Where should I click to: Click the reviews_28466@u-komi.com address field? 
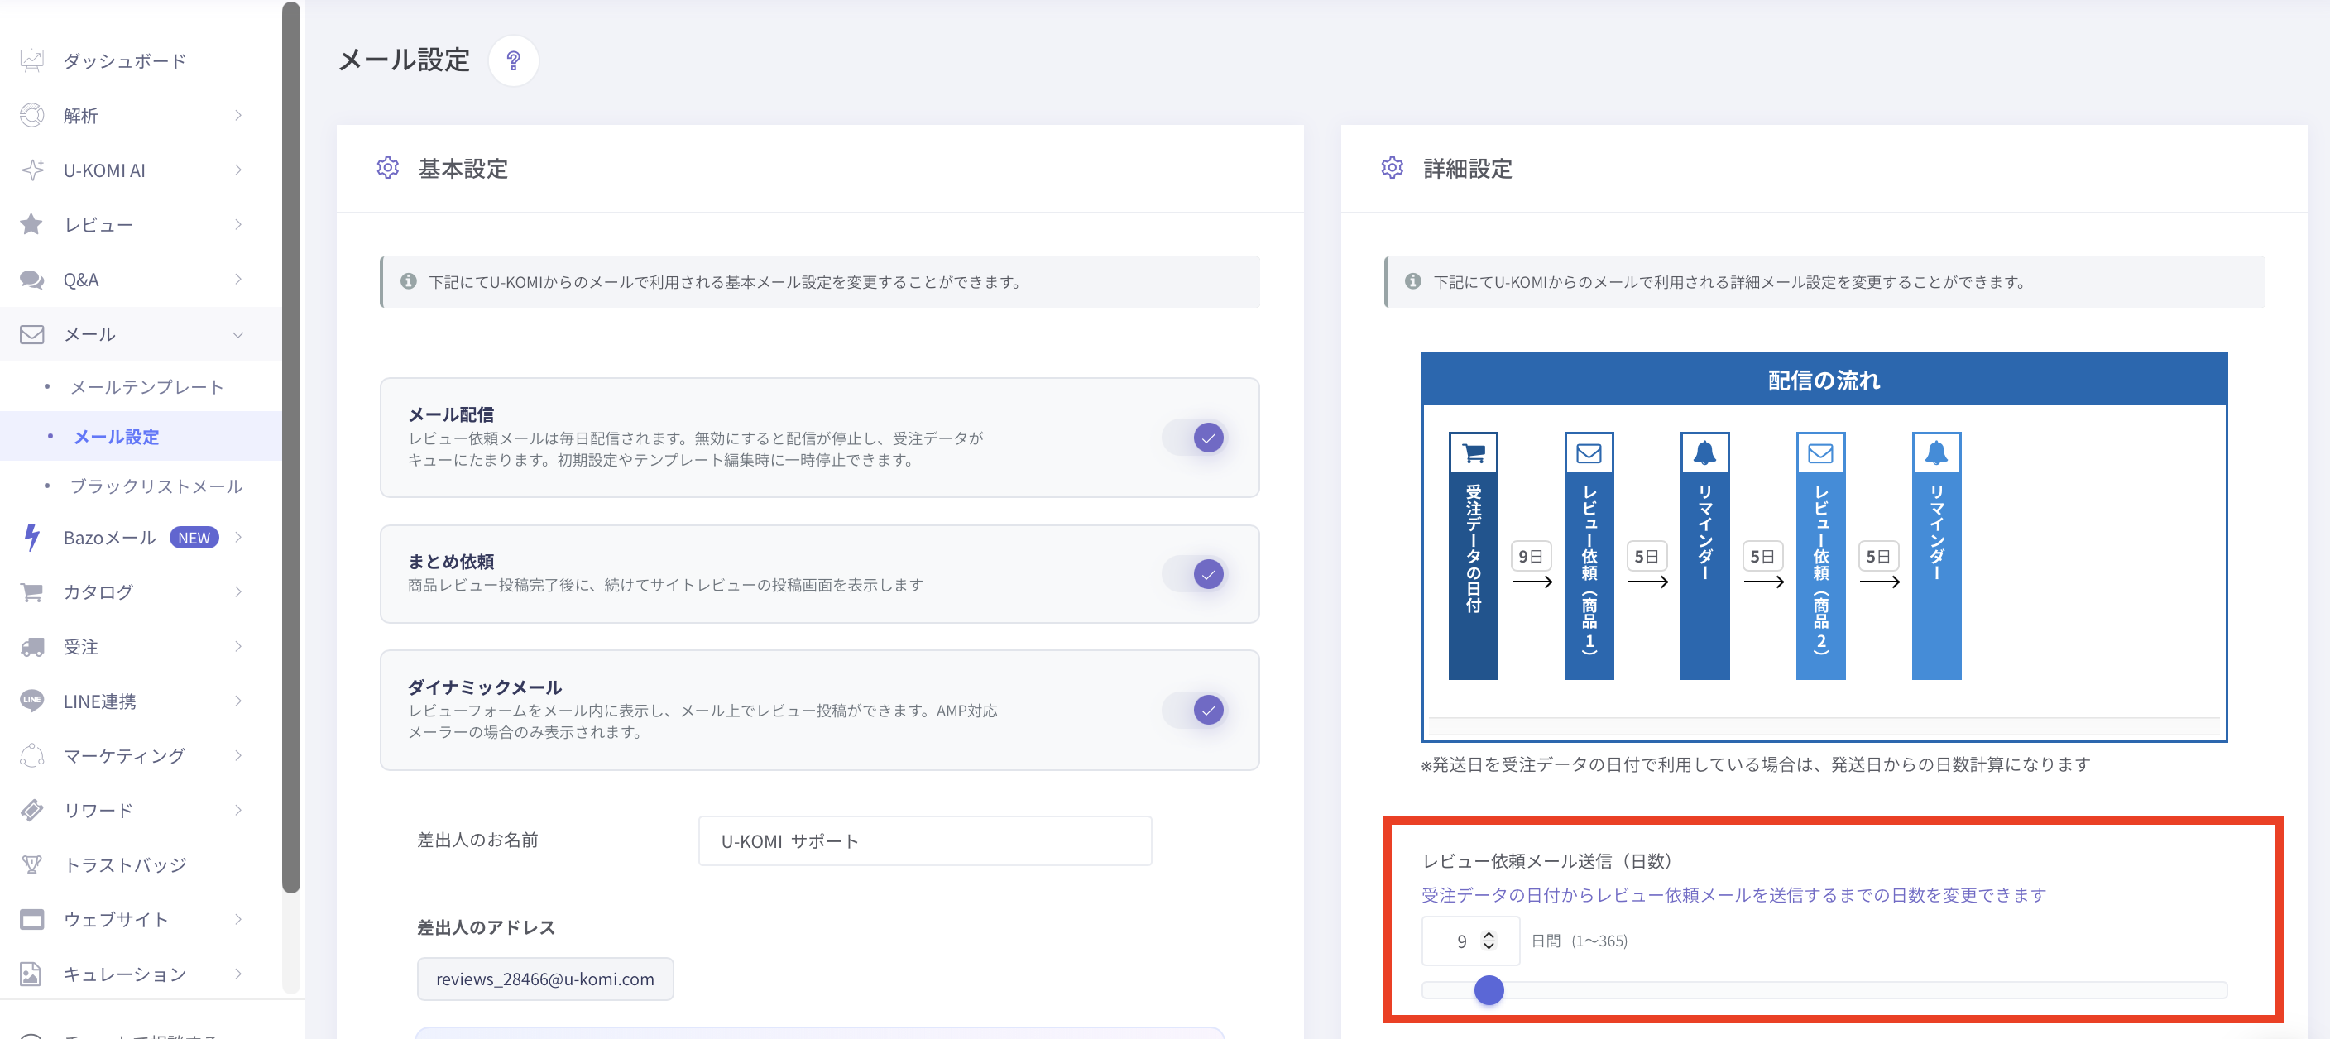click(x=544, y=979)
